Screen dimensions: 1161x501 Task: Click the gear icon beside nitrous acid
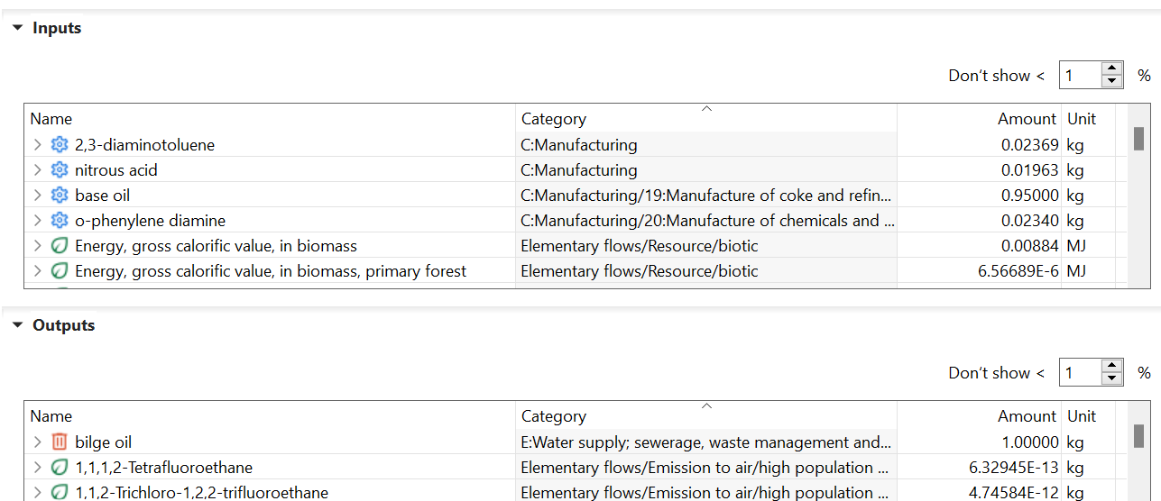tap(60, 170)
